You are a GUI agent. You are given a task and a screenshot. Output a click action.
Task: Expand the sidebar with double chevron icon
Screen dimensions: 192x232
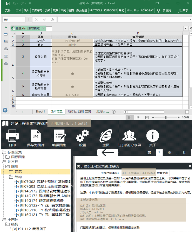tap(6, 27)
